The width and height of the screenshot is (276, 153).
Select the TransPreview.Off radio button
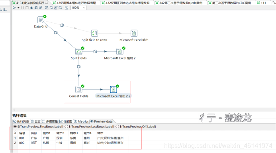pos(117,127)
